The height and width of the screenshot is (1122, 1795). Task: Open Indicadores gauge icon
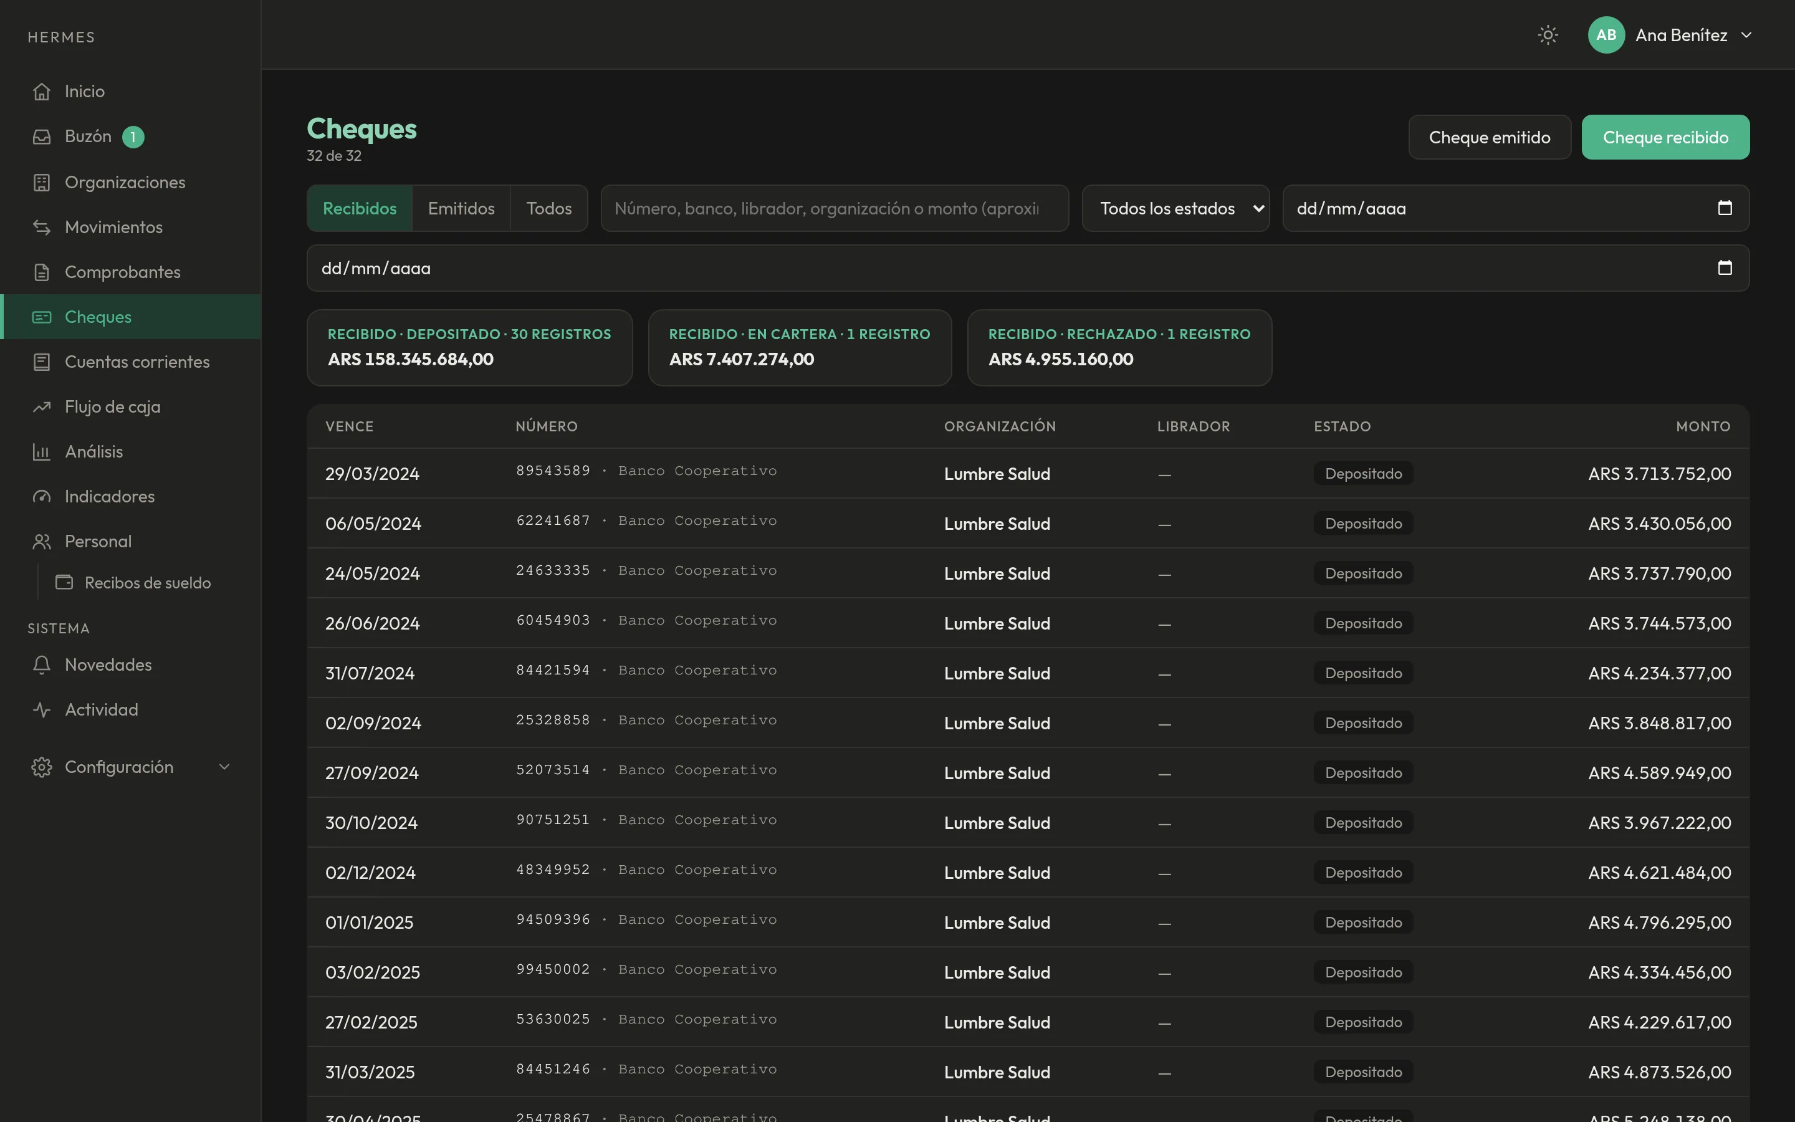click(x=42, y=496)
